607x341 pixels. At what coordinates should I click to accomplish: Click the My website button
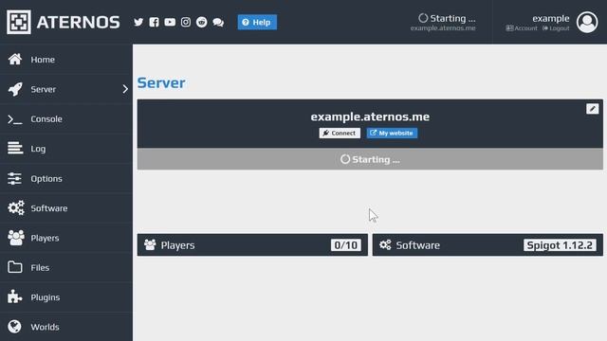[392, 133]
